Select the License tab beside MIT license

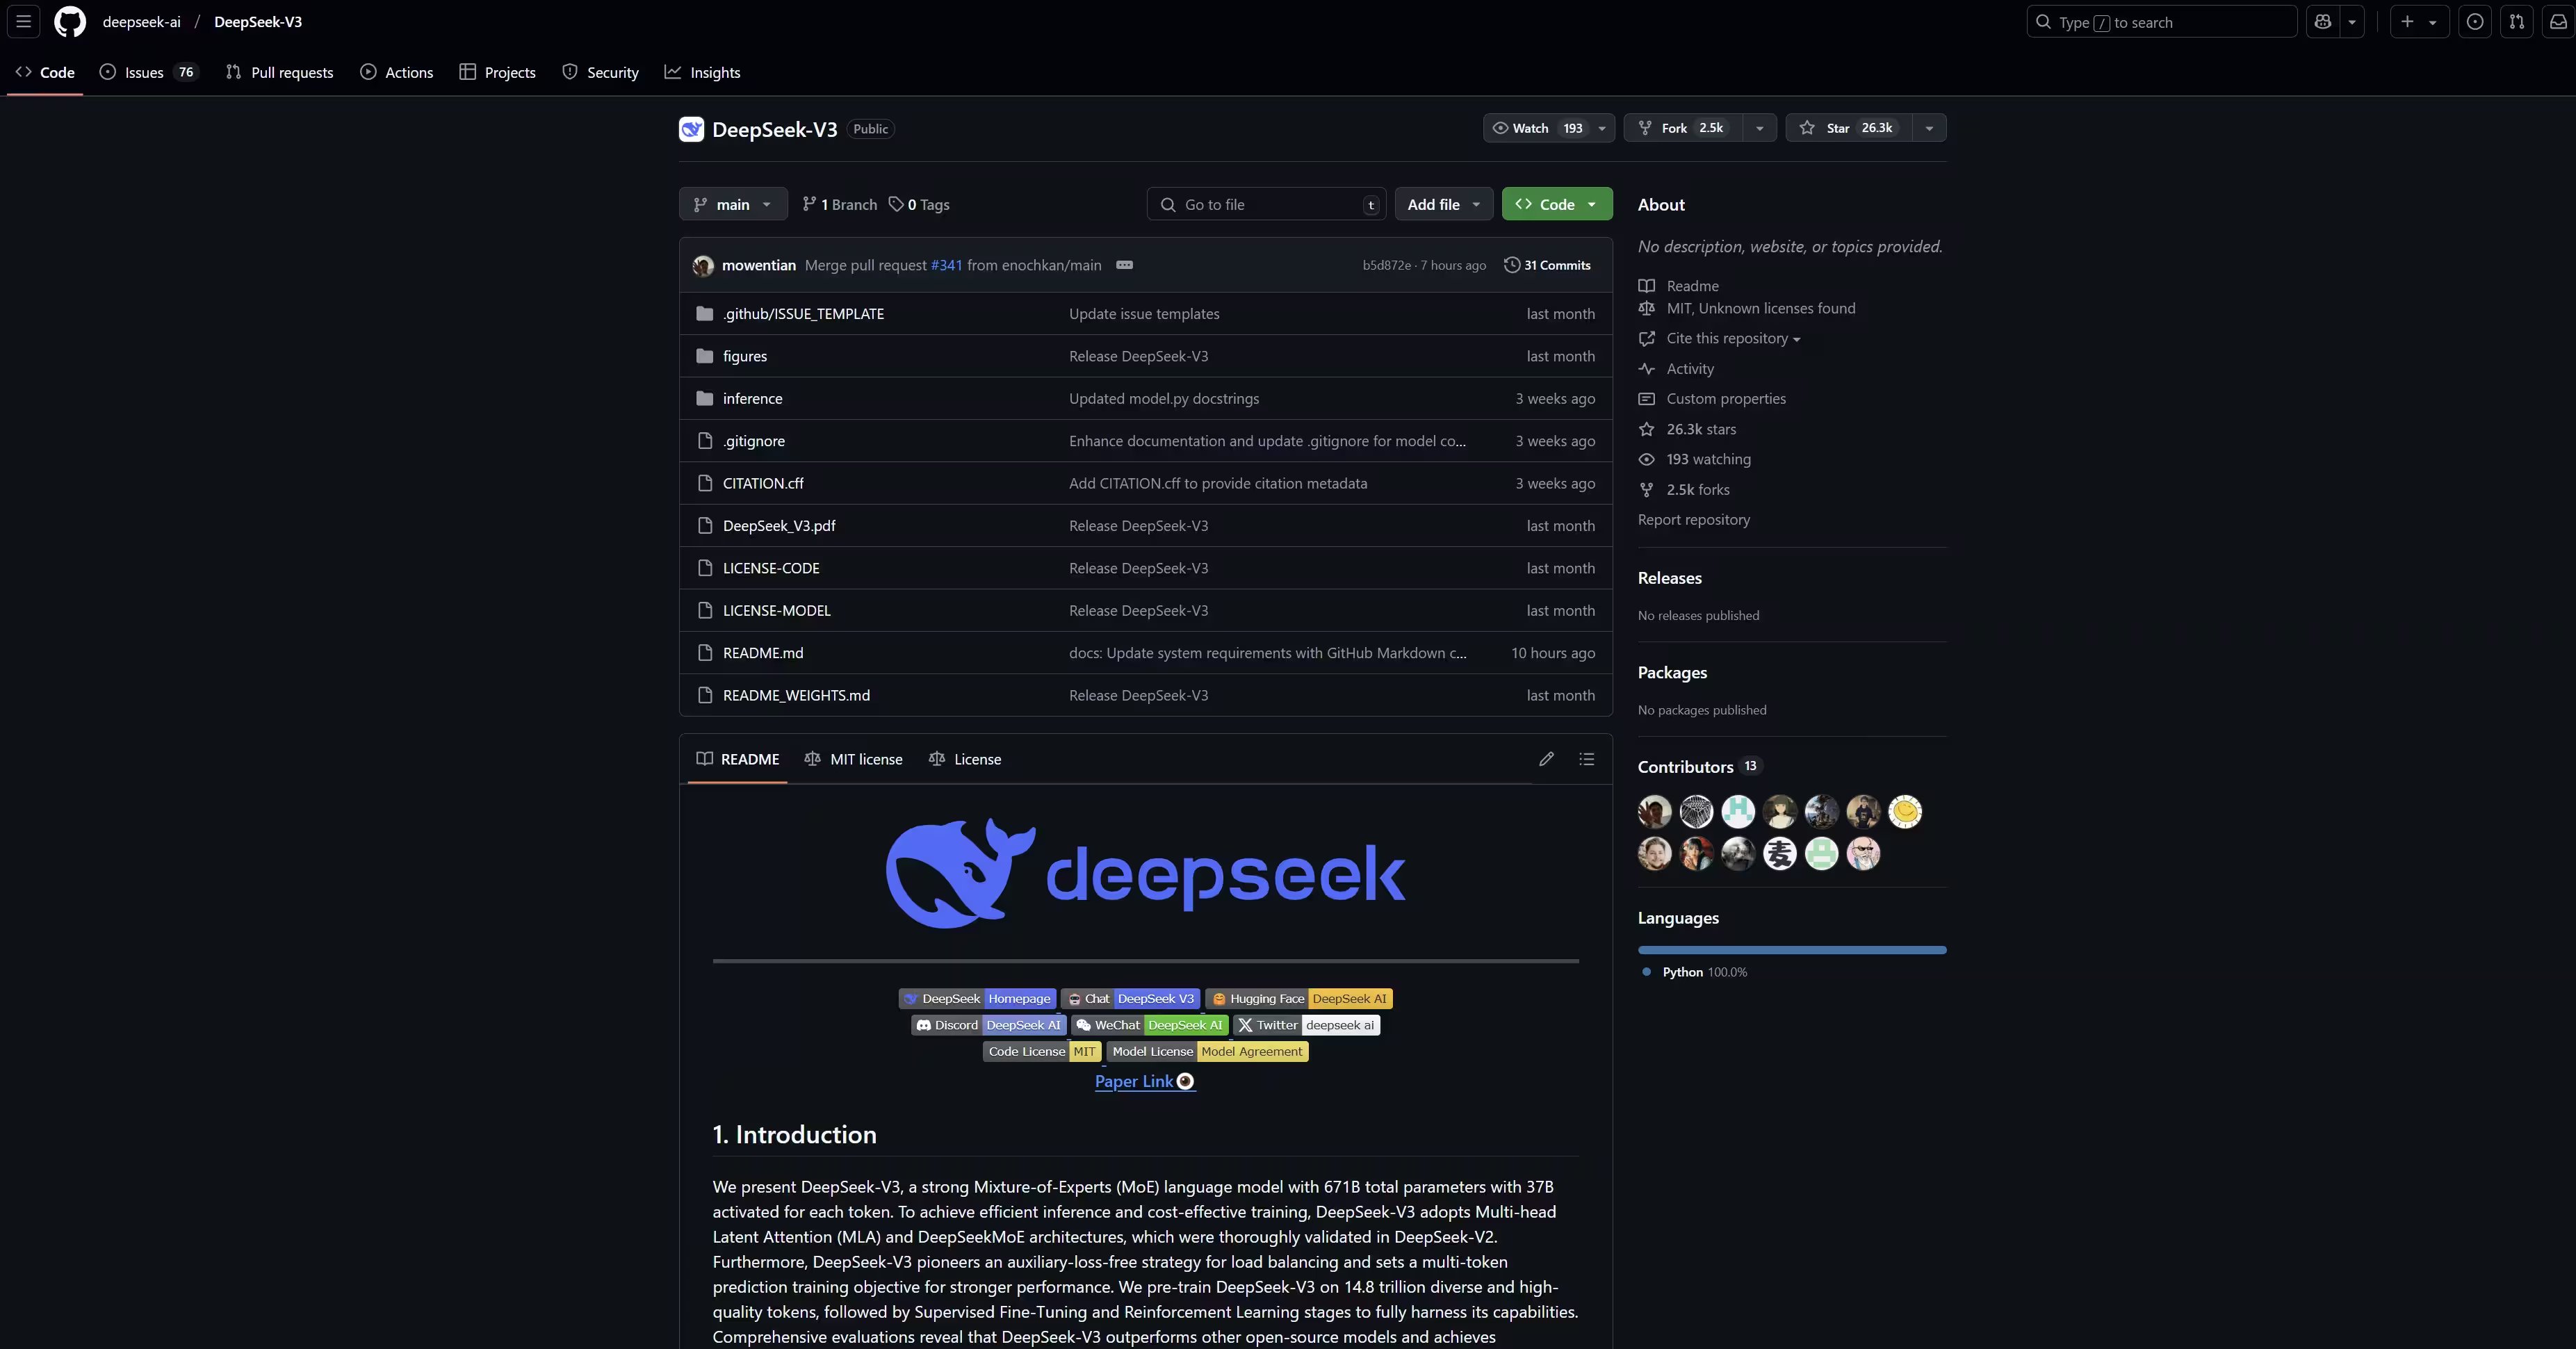point(965,759)
